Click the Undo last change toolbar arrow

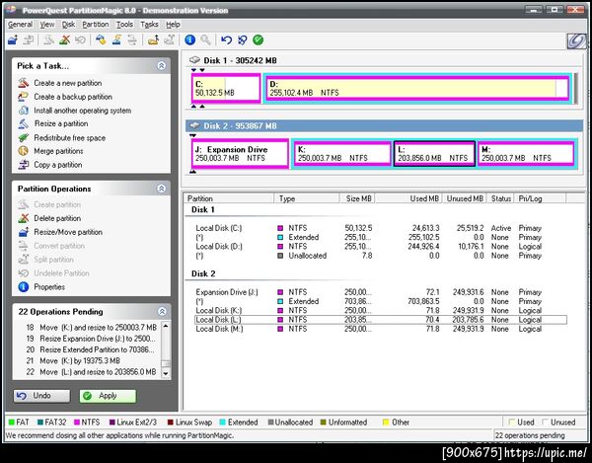point(226,39)
